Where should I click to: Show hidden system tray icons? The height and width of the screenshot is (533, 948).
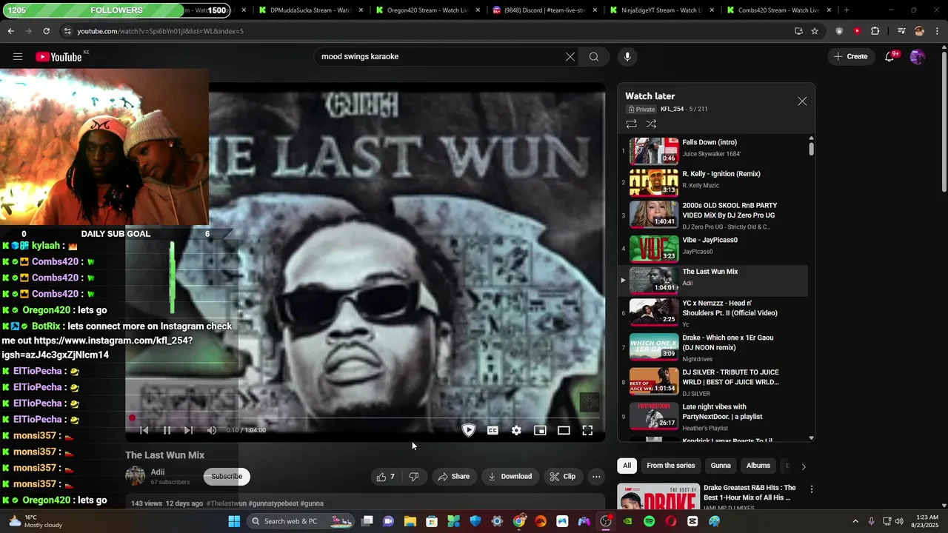(x=855, y=521)
